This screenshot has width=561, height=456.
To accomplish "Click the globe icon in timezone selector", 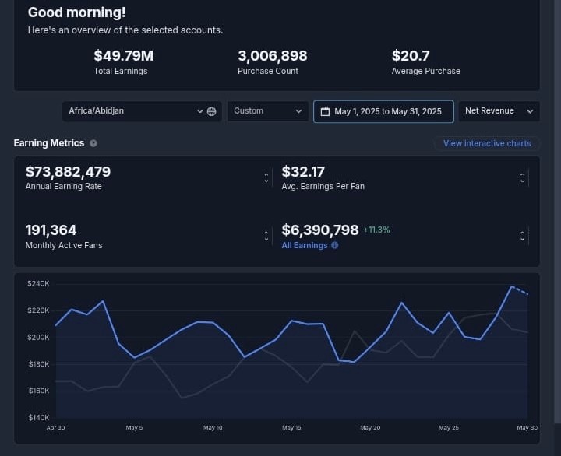I will [211, 111].
